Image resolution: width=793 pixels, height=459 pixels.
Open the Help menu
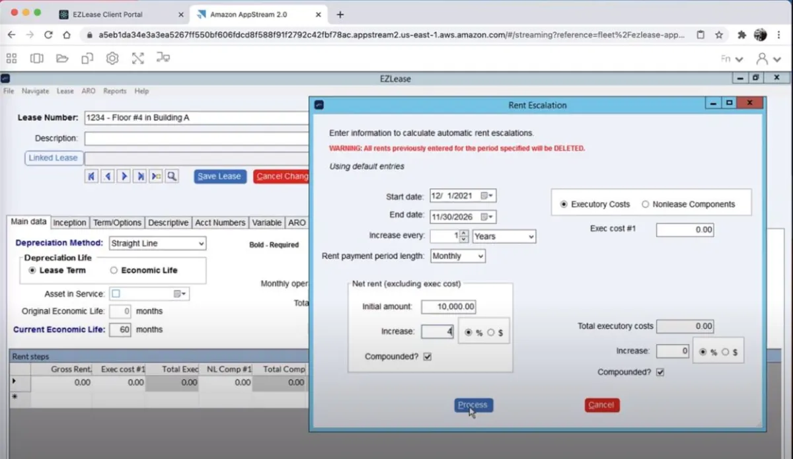pos(141,91)
